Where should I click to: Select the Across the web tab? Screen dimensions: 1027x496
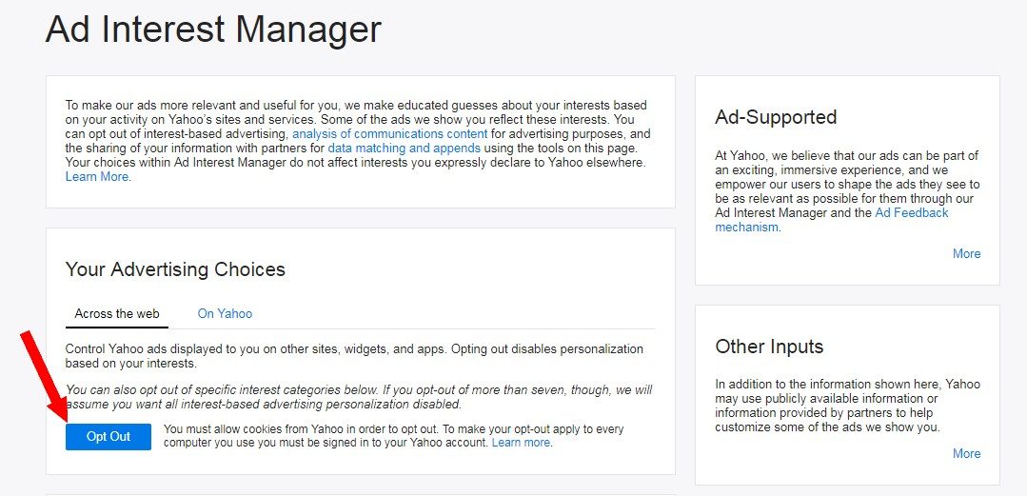coord(116,314)
